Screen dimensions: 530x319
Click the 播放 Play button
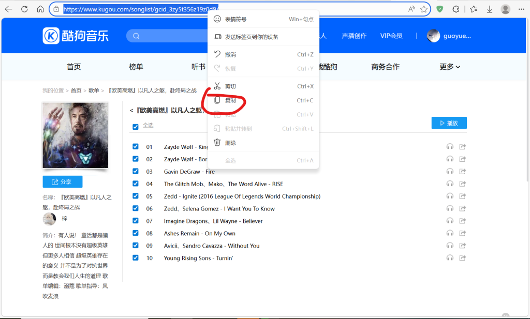click(x=449, y=123)
